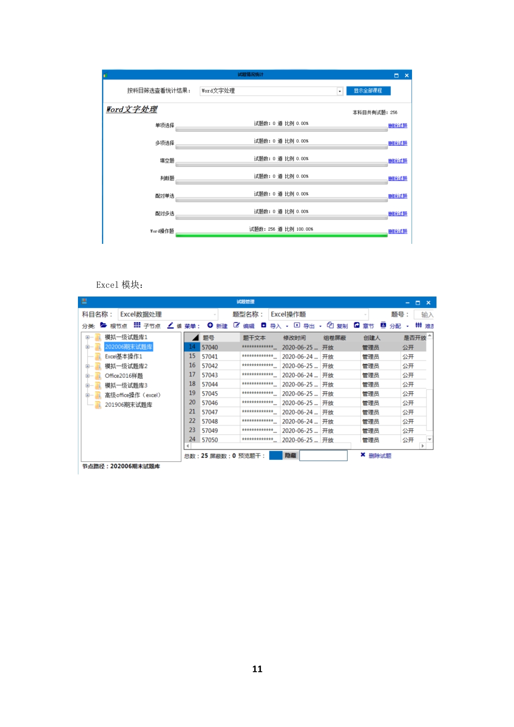Click the 子节点 grid icon

[x=137, y=326]
